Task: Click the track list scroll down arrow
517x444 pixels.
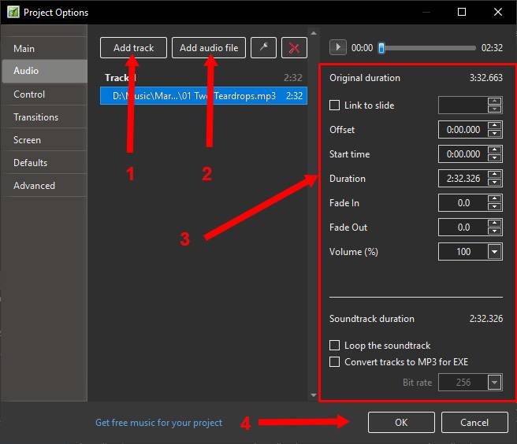Action: (x=314, y=394)
